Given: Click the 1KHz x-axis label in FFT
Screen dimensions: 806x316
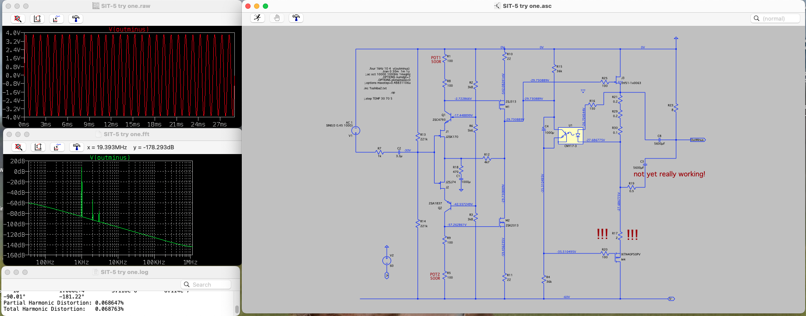Looking at the screenshot, I should (81, 262).
